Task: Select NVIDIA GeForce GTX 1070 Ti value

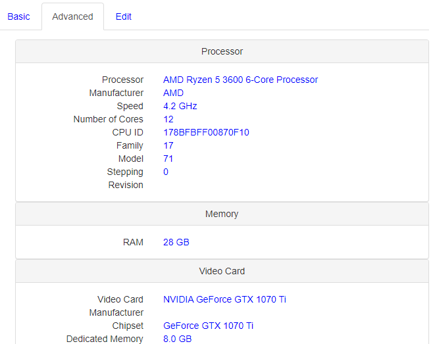Action: point(224,300)
